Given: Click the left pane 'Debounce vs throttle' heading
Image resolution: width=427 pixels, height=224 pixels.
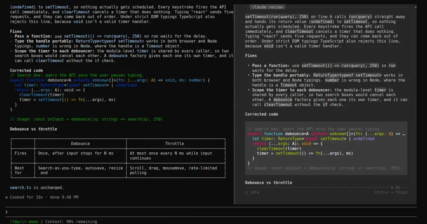Looking at the screenshot, I should (x=33, y=129).
